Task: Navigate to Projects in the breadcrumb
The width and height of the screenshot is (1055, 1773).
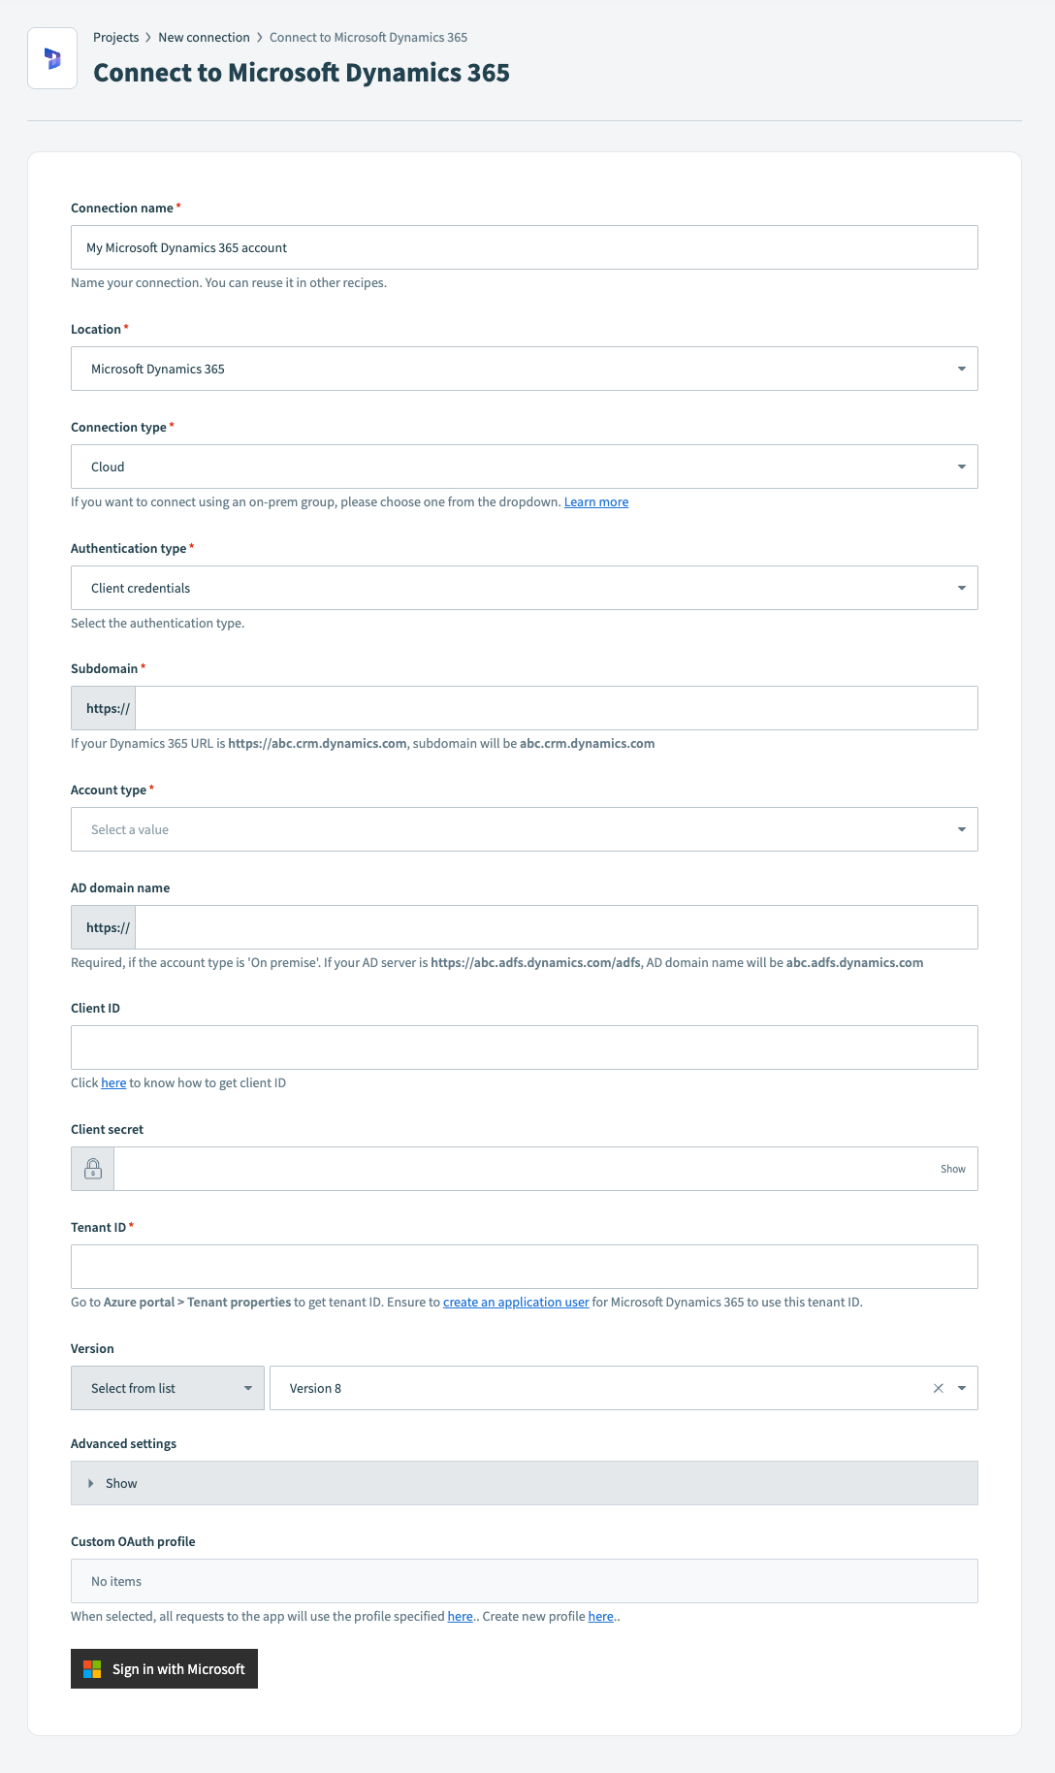Action: (115, 37)
